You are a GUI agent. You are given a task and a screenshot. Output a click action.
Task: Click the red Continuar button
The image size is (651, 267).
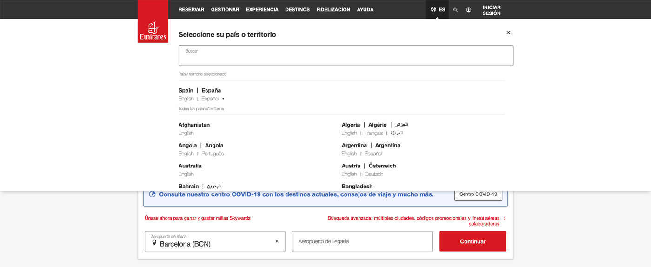click(x=473, y=241)
